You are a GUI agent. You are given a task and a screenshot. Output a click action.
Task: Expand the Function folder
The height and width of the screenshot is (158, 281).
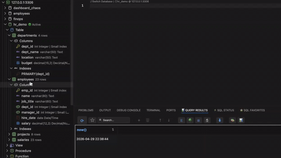coord(7,156)
